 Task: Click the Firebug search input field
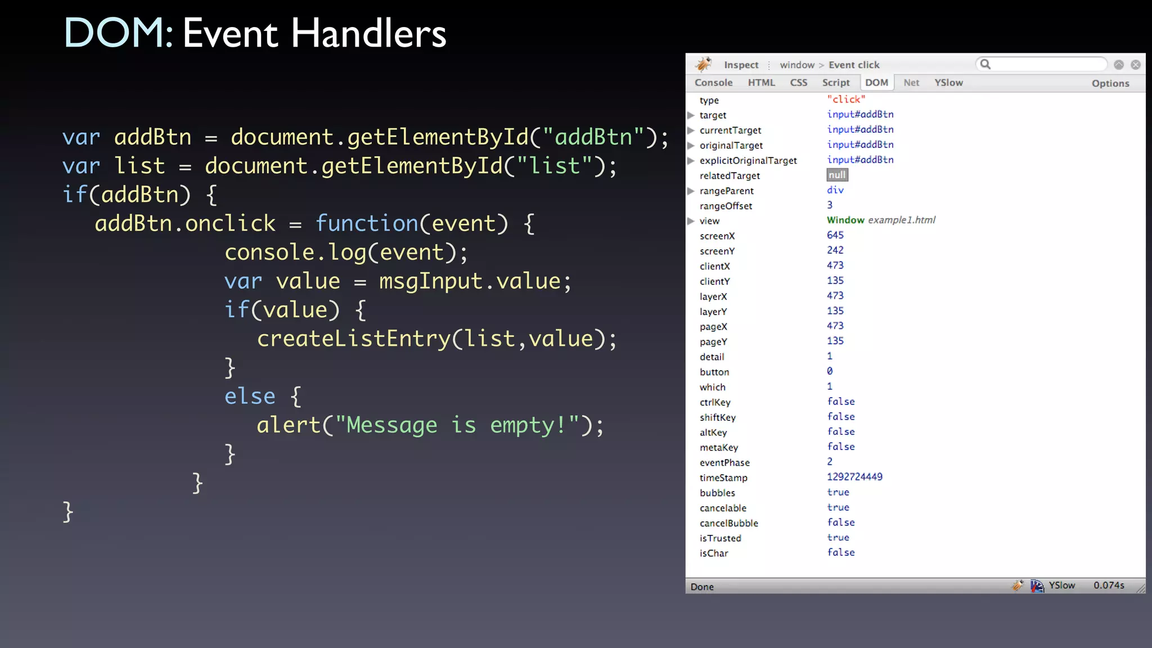tap(1041, 64)
